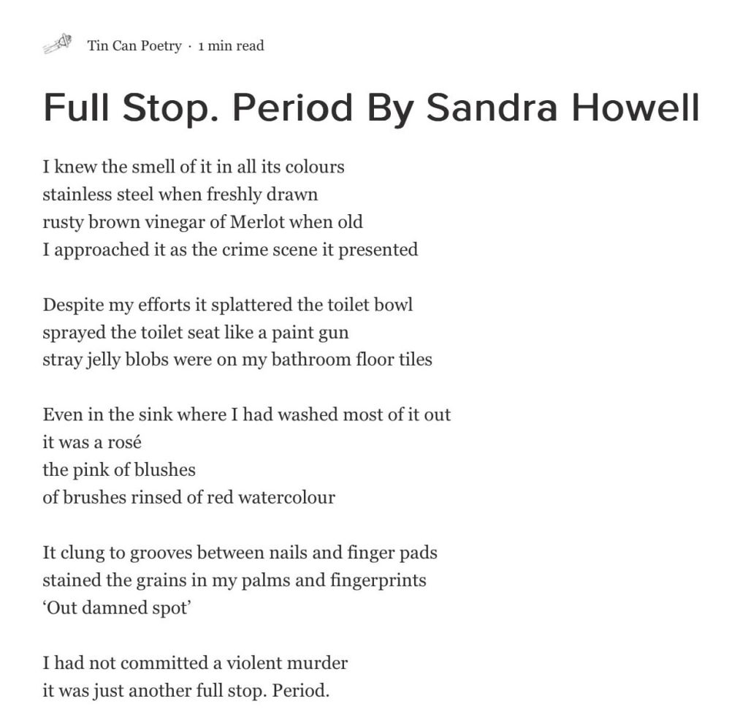
Task: Open the Tin Can Poetry author link
Action: click(134, 46)
